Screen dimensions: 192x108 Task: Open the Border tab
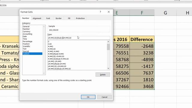point(58,18)
